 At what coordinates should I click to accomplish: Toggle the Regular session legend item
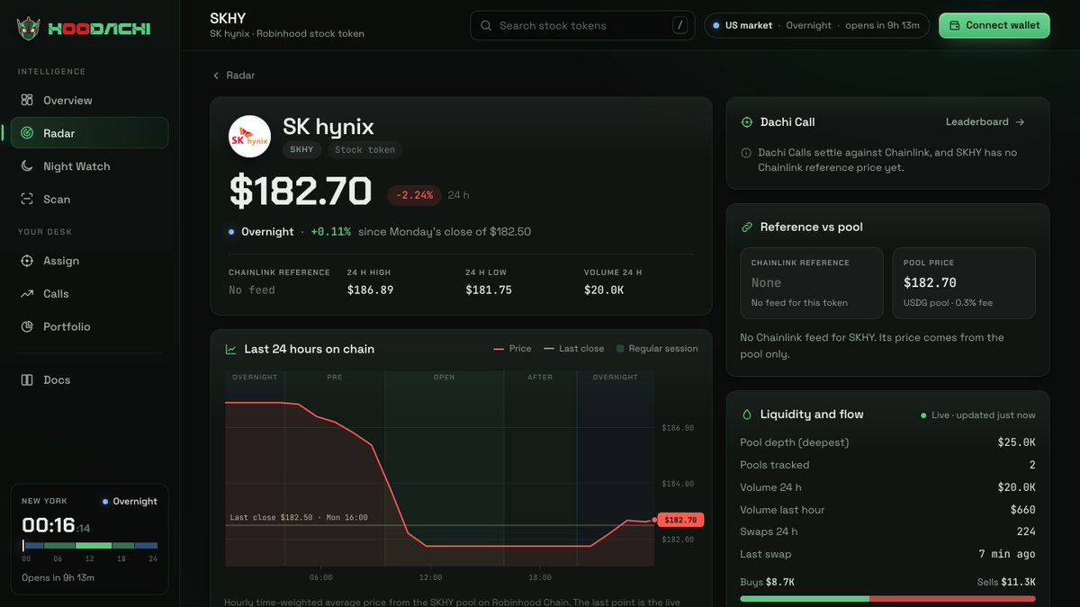pyautogui.click(x=657, y=349)
